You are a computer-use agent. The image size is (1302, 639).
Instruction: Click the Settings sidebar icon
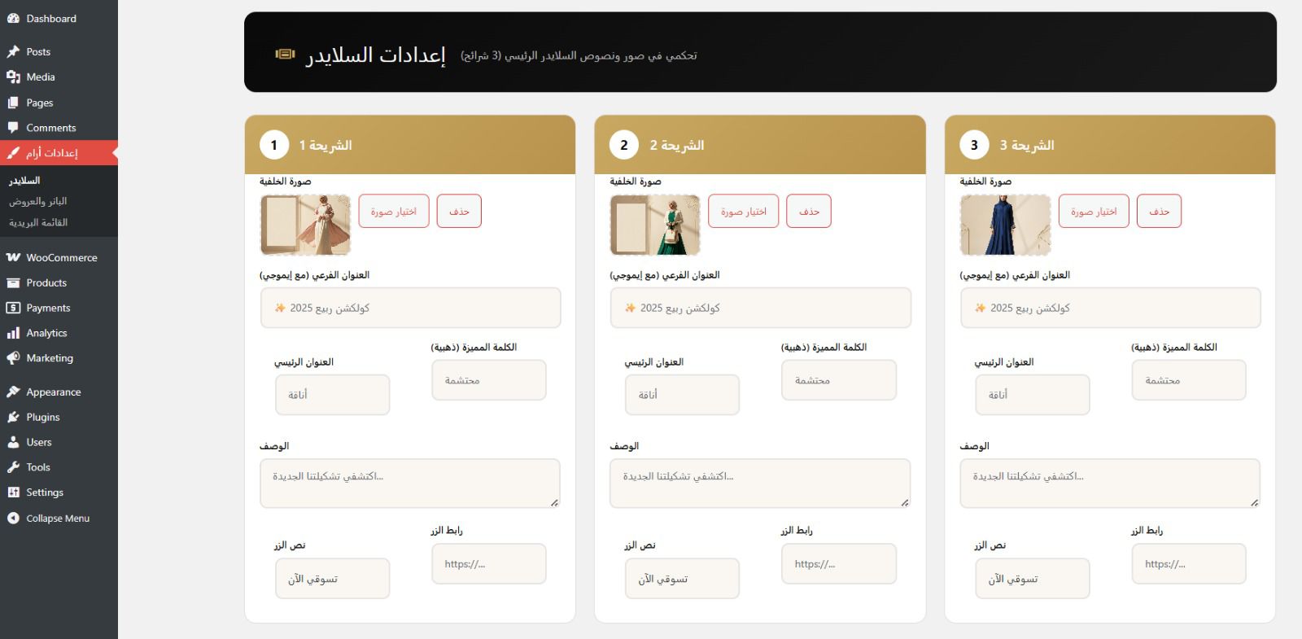[13, 492]
